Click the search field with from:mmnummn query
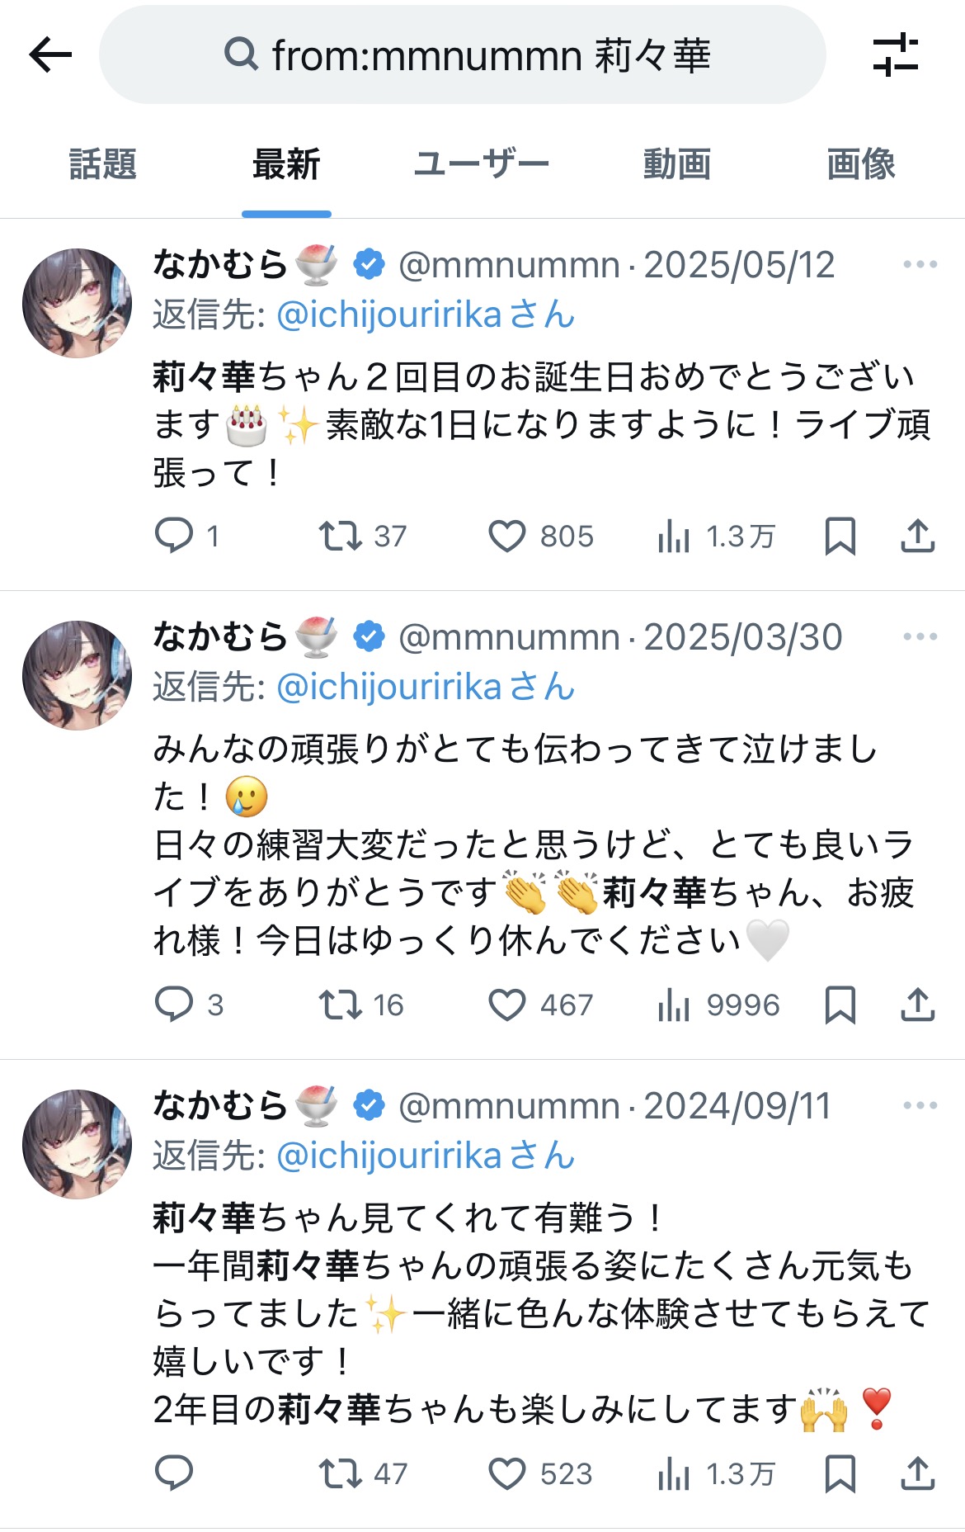 462,55
